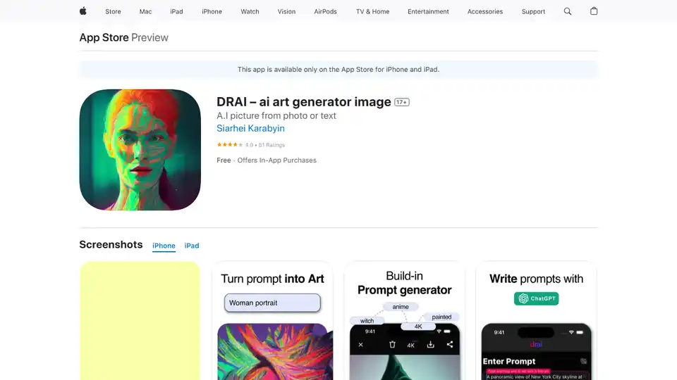The width and height of the screenshot is (677, 380).
Task: Click the 61 Ratings text
Action: (272, 145)
